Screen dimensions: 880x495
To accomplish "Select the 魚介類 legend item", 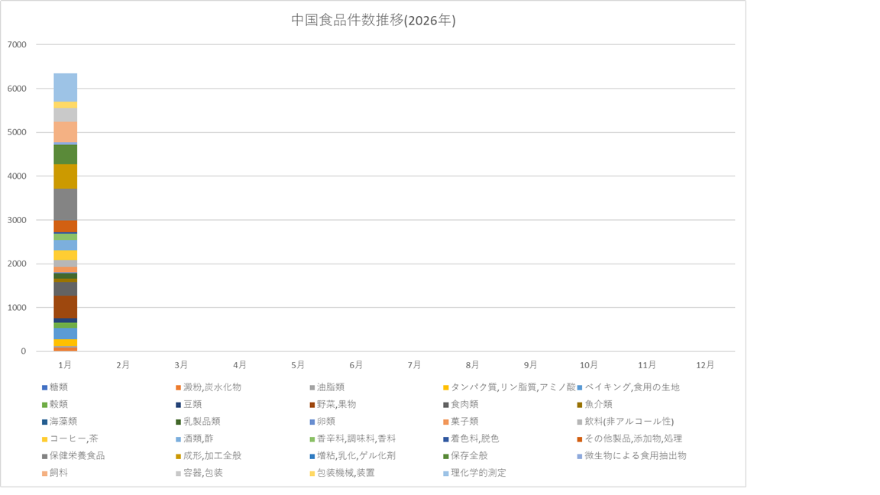I will tap(597, 404).
